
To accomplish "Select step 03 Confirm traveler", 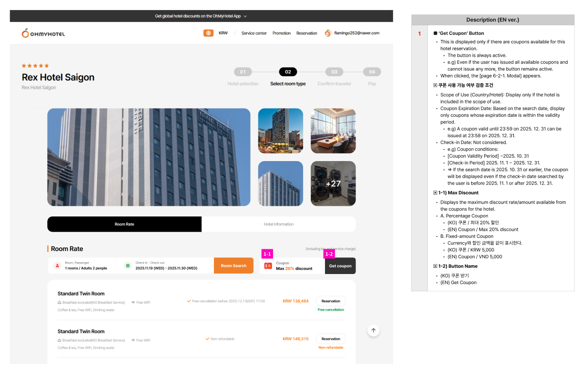I will (x=335, y=72).
